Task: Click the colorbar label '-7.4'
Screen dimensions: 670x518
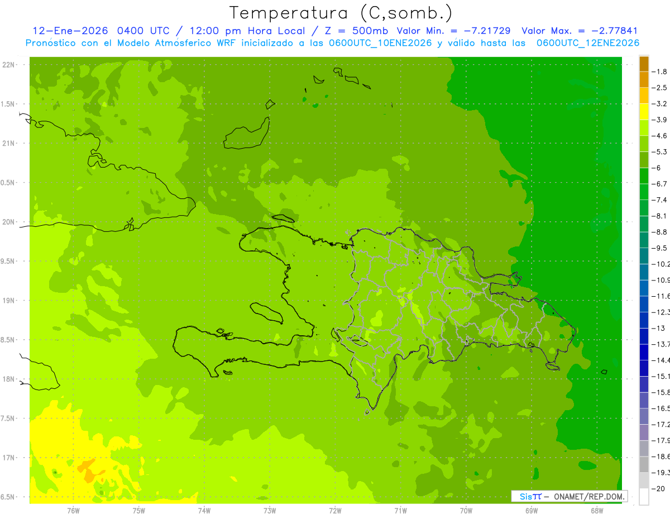Action: coord(661,200)
